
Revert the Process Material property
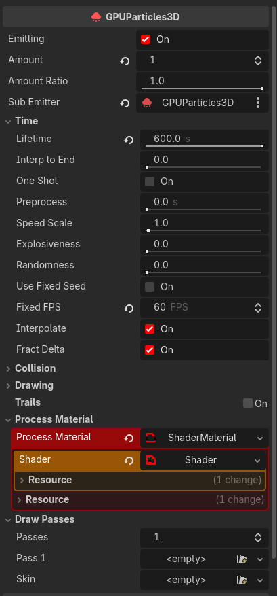coord(129,438)
